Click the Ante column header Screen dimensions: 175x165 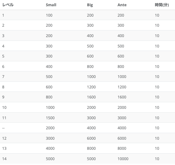coord(122,5)
